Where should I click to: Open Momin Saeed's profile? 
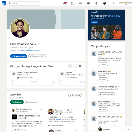coord(110,53)
